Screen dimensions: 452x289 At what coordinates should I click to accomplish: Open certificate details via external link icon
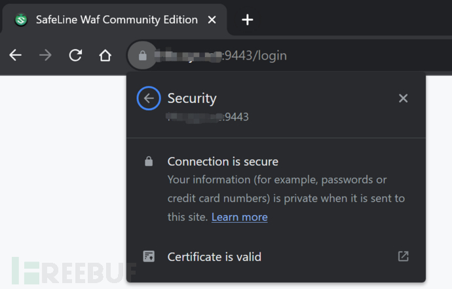click(403, 256)
